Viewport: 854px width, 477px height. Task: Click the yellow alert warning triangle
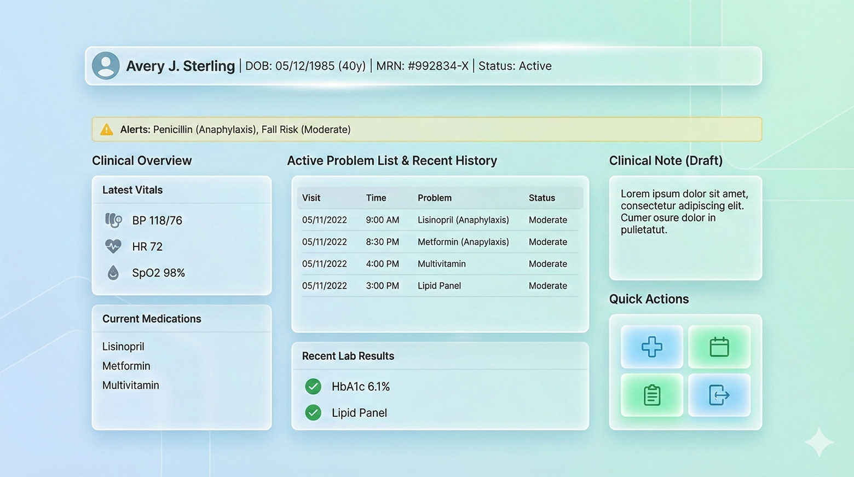pos(106,130)
